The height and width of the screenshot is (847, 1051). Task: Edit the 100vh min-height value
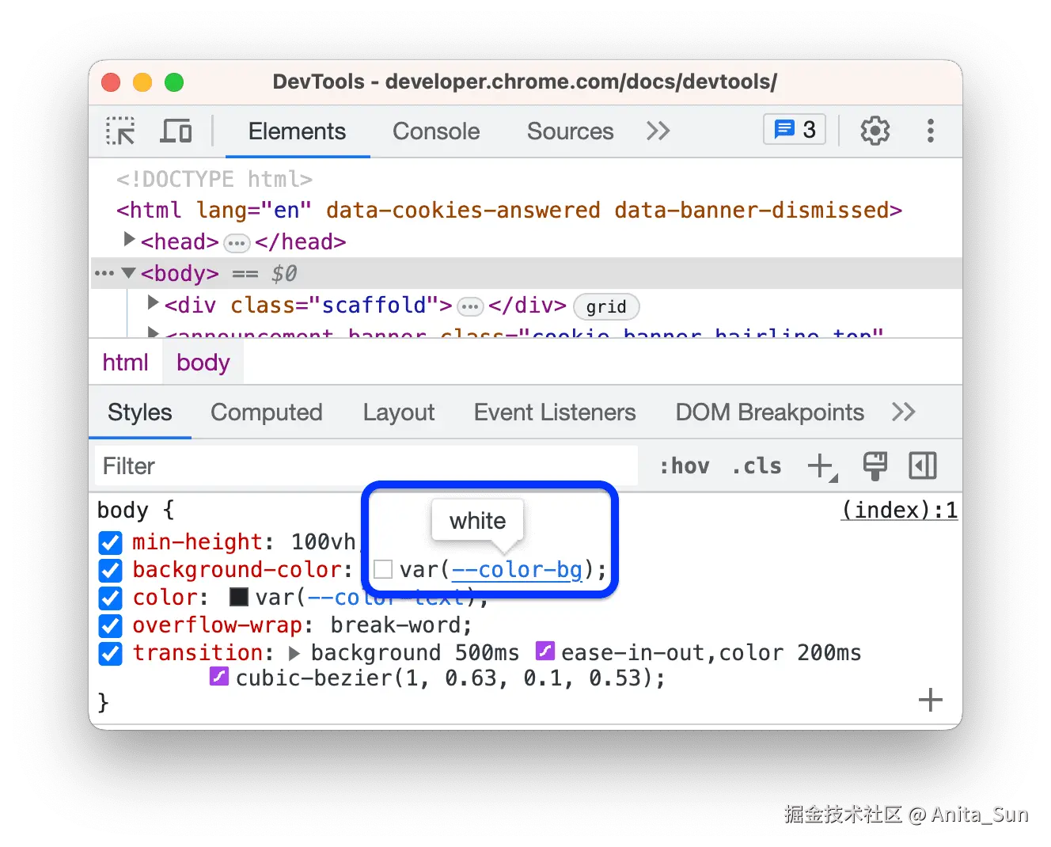323,542
